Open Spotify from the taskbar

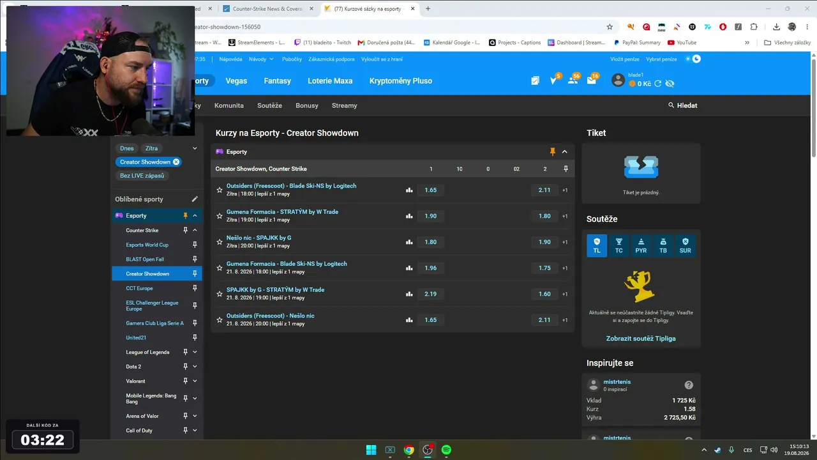coord(446,450)
